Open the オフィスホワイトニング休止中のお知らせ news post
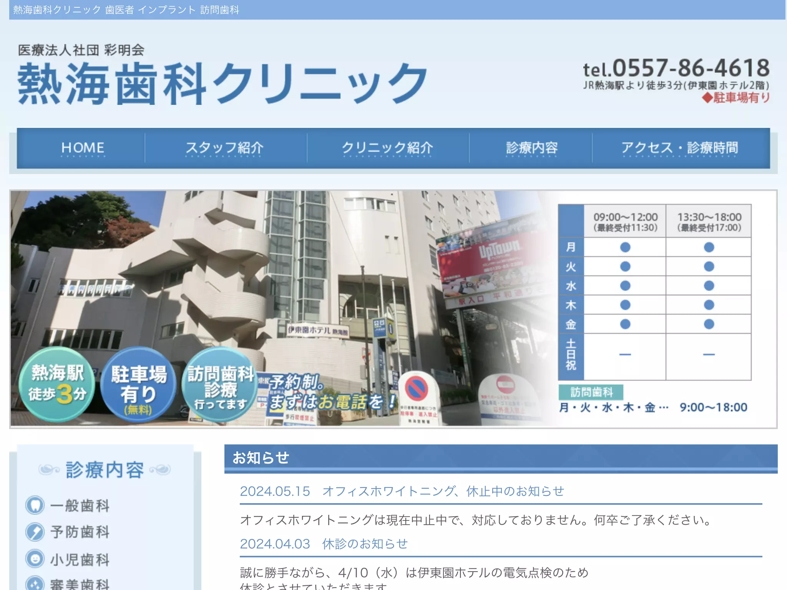Image resolution: width=787 pixels, height=590 pixels. pos(402,491)
